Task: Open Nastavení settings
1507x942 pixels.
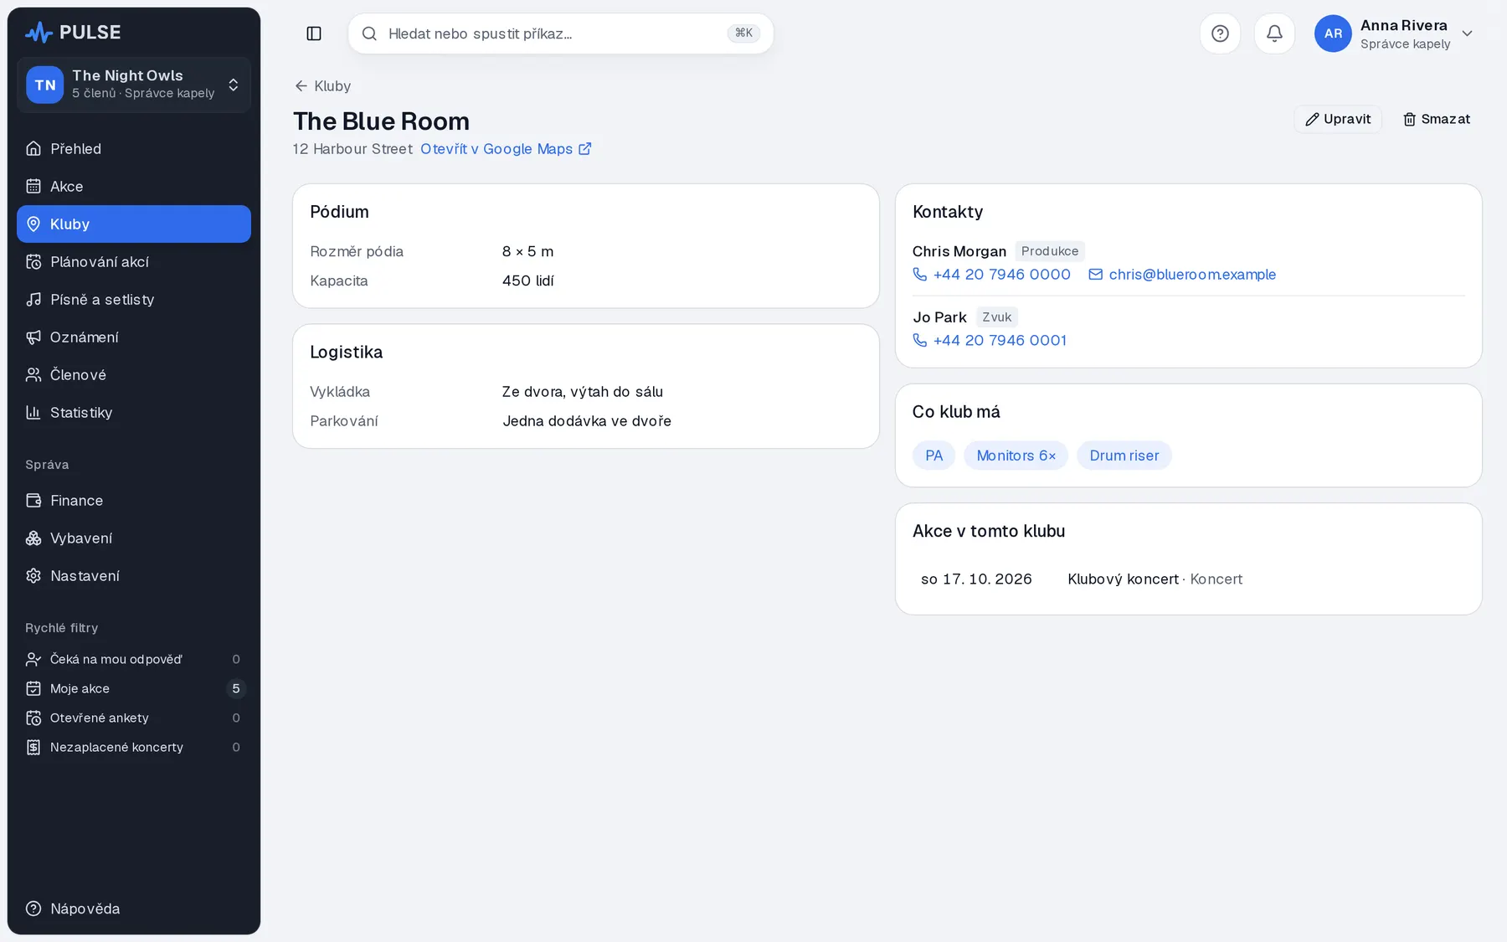Action: coord(134,576)
